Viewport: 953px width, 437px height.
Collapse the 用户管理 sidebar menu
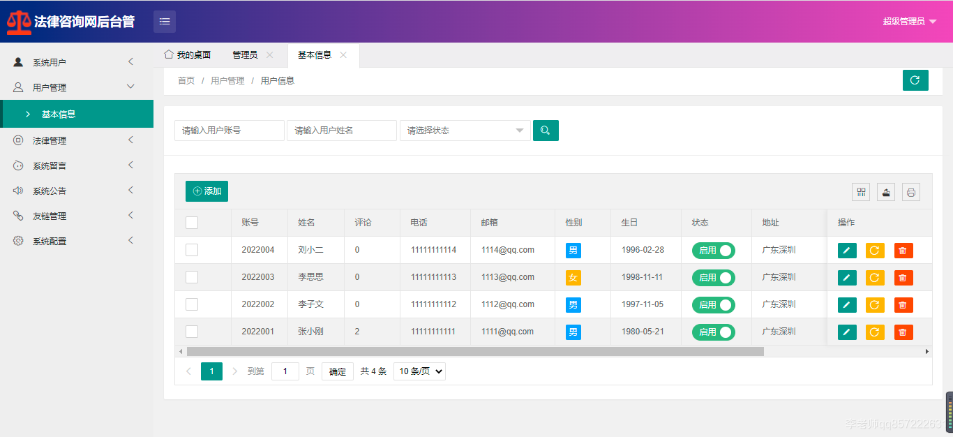(x=77, y=87)
